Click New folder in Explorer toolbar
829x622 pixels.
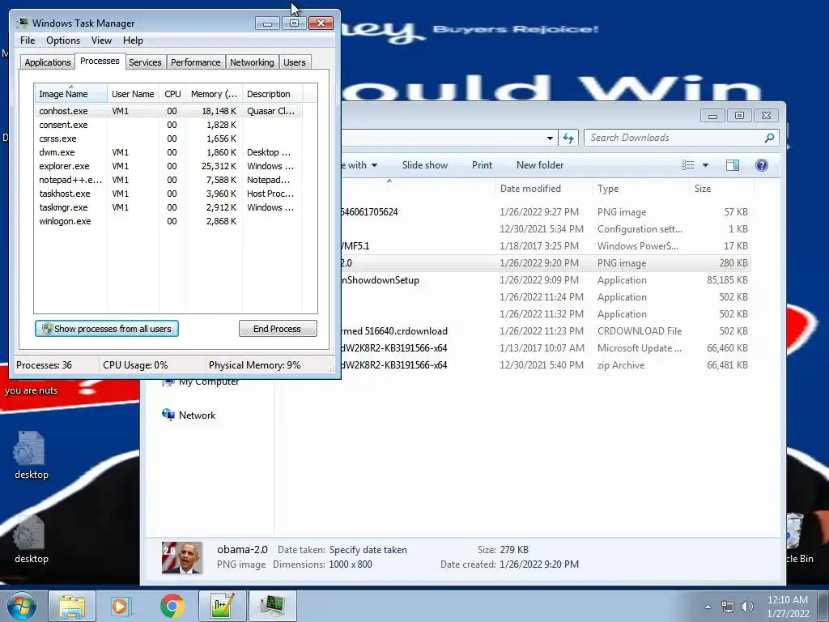pos(540,165)
